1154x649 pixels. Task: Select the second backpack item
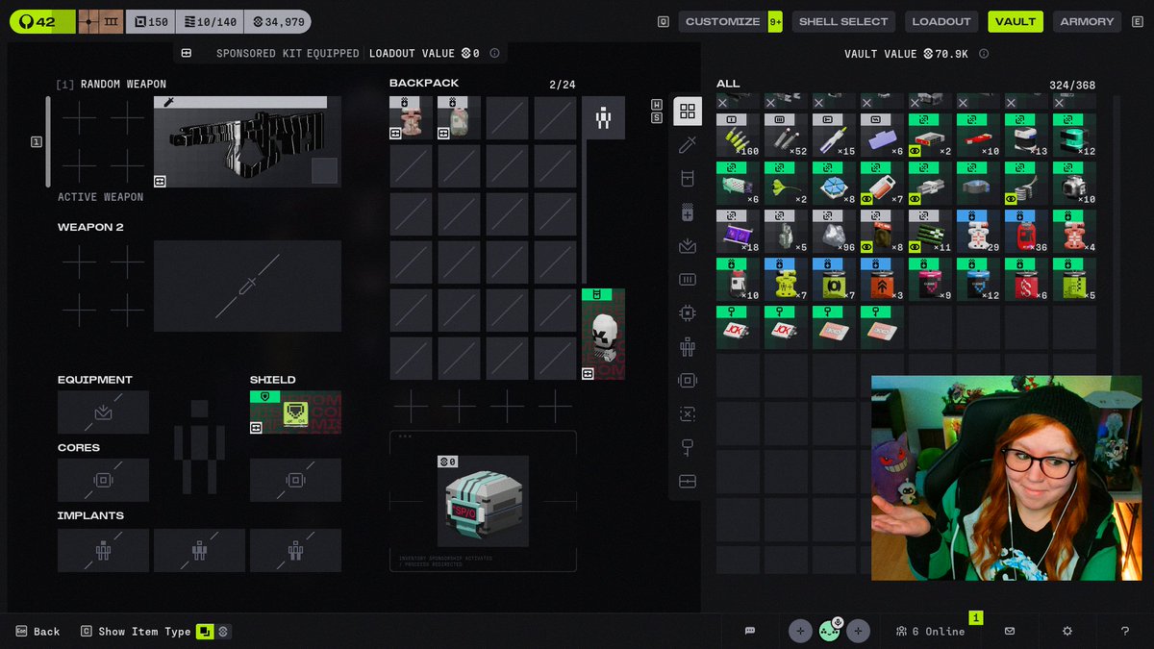459,118
